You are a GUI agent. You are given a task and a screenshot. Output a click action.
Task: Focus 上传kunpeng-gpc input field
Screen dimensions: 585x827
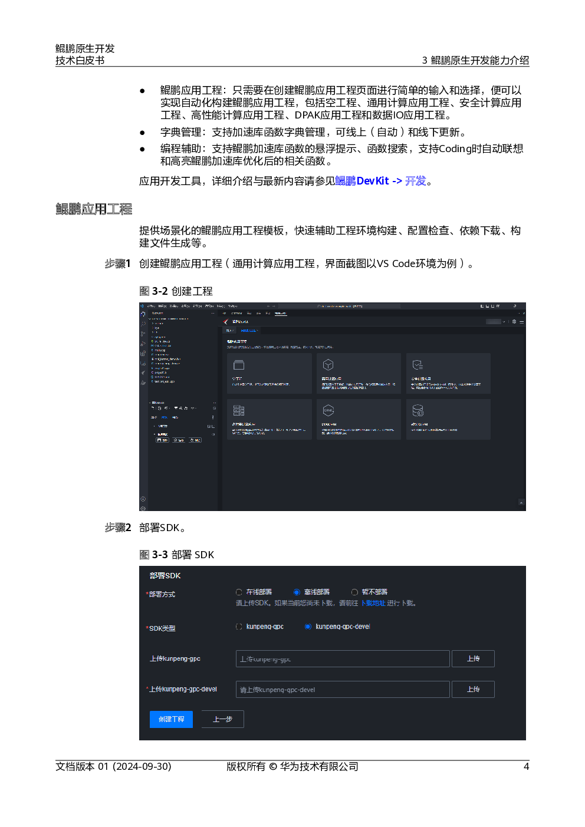[343, 658]
